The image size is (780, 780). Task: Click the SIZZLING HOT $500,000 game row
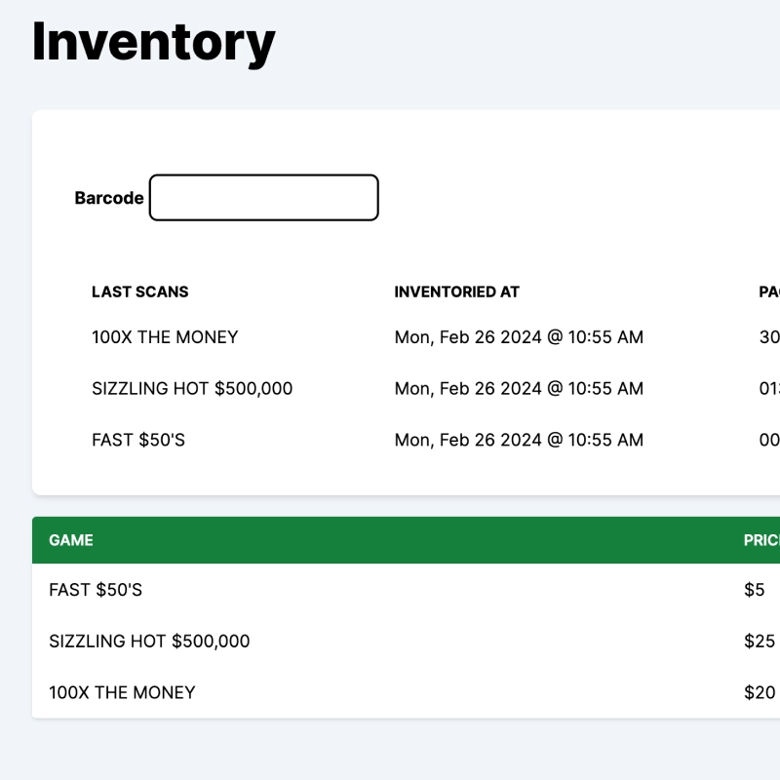(148, 642)
